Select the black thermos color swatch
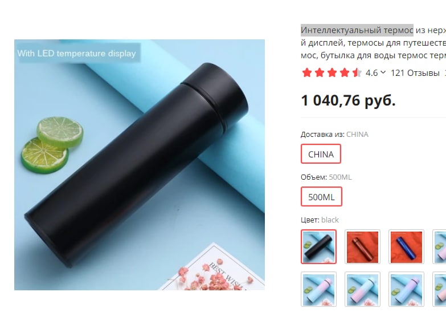 point(318,247)
